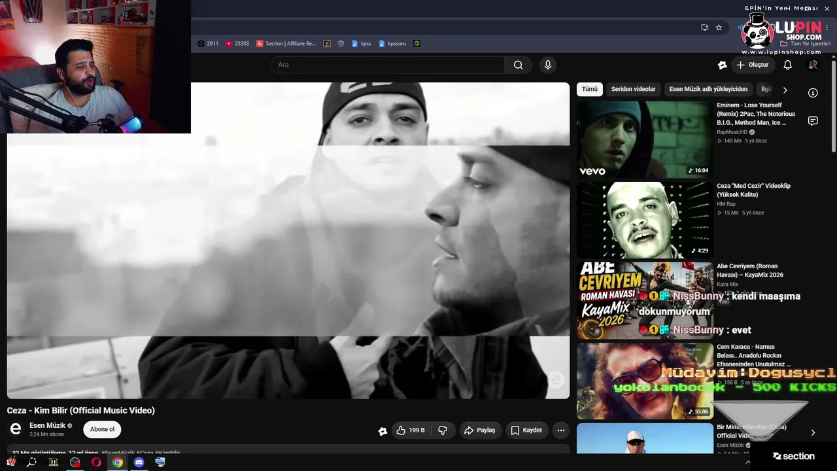Screen dimensions: 837x471
Task: Open the Esen Müzik channel avatar
Action: point(16,430)
